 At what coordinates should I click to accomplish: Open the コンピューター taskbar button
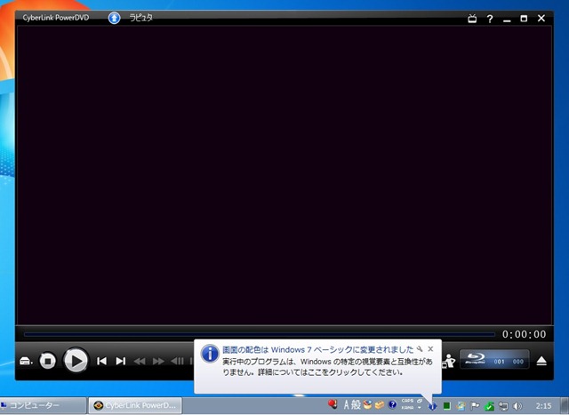pos(43,405)
